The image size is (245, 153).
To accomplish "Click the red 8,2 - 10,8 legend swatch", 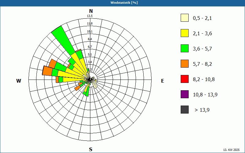I will [x=185, y=79].
